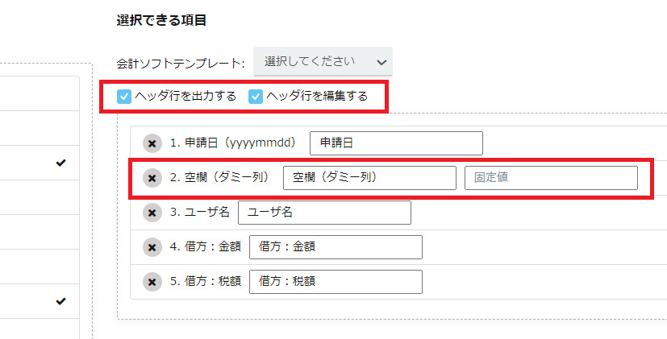This screenshot has width=667, height=339.
Task: Click the 申請日 header name field
Action: (x=397, y=143)
